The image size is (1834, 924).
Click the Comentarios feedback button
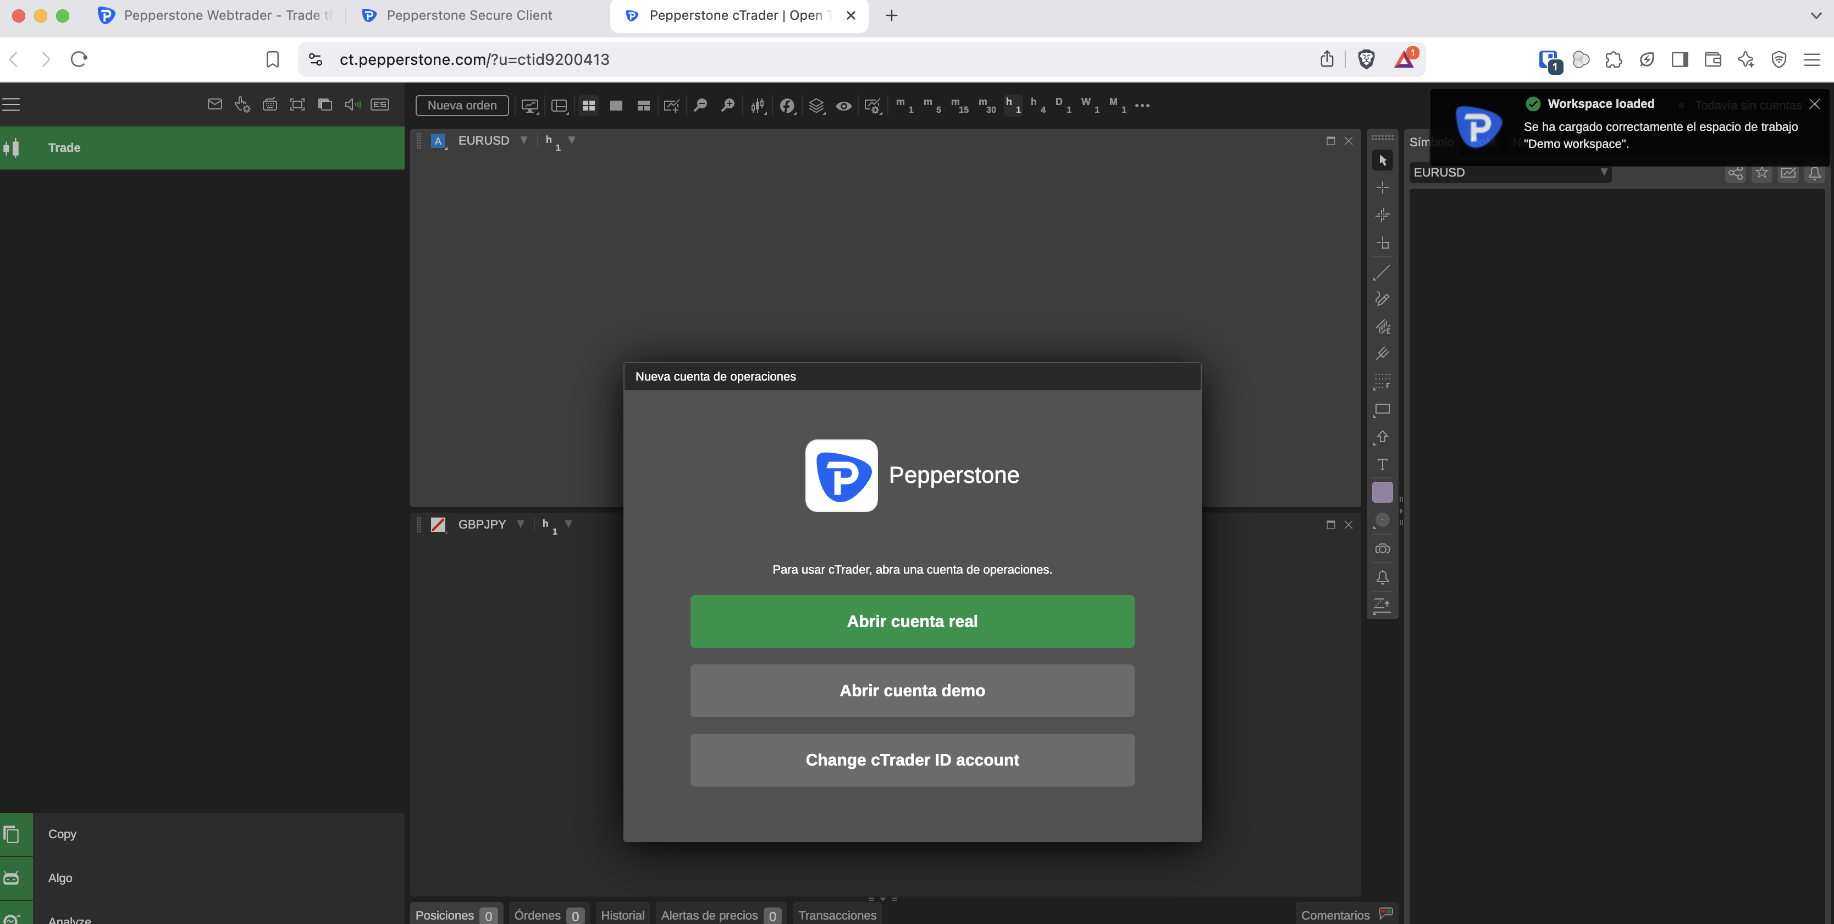point(1346,915)
